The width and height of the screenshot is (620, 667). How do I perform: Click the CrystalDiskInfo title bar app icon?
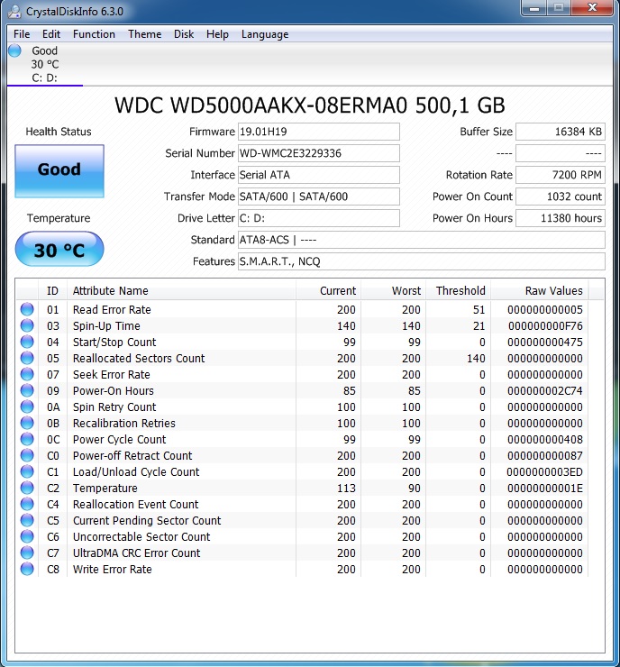(x=14, y=11)
